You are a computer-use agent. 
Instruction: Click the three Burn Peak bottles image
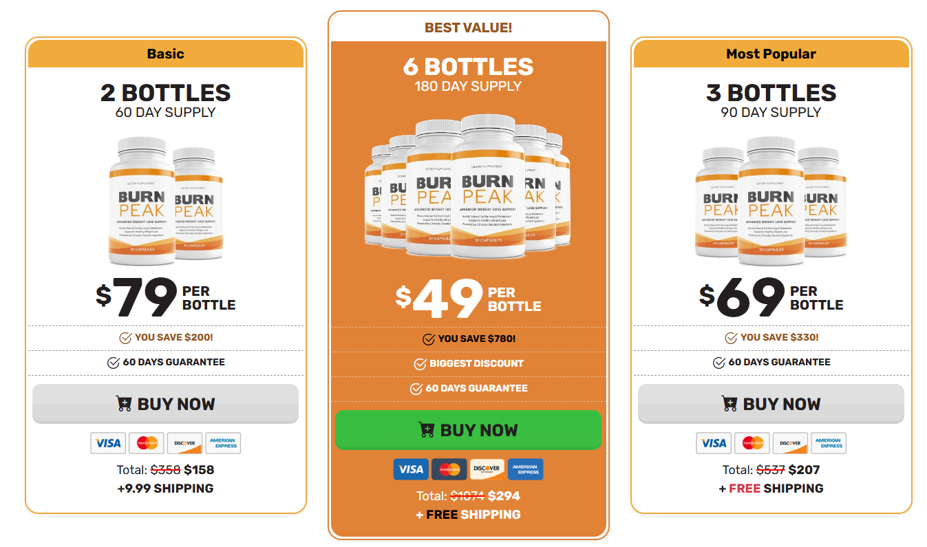coord(771,201)
